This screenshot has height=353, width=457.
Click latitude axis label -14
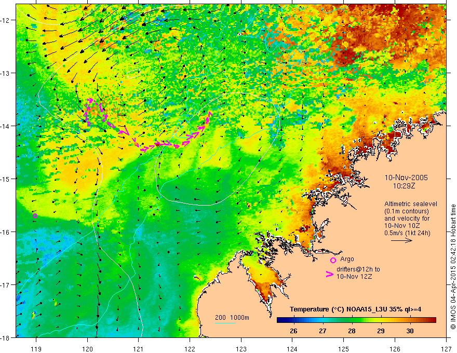tap(5, 126)
